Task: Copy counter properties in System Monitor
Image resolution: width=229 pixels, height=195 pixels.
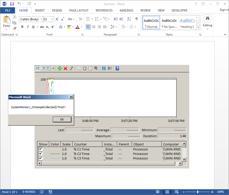Action: coord(79,68)
